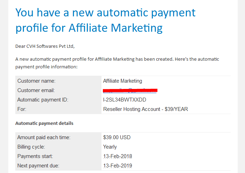
Task: Click the Billing cycle label
Action: [x=31, y=147]
